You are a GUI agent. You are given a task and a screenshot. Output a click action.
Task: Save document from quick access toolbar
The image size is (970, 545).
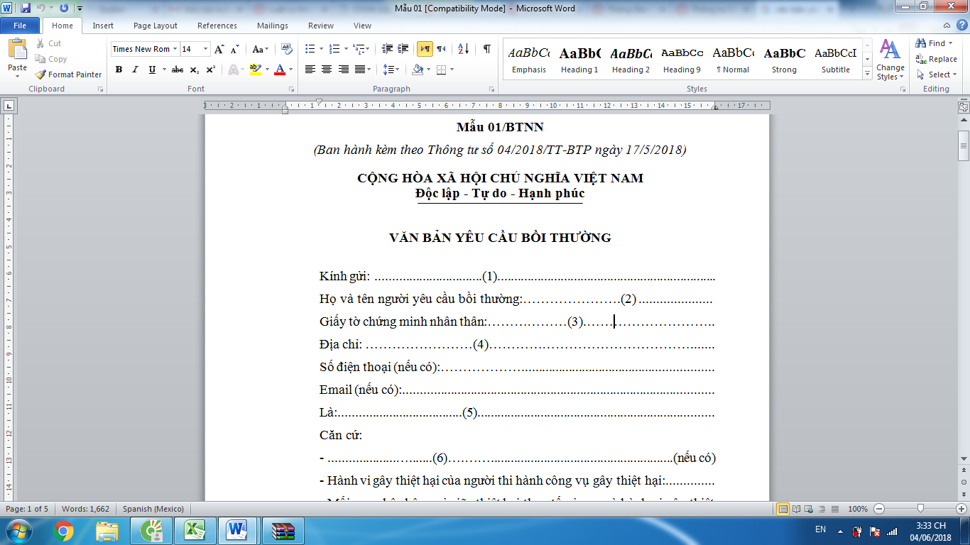point(26,9)
